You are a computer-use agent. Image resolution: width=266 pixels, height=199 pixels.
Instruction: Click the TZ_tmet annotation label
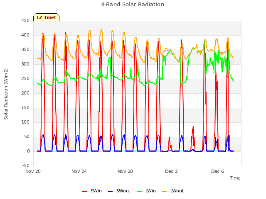pyautogui.click(x=46, y=17)
